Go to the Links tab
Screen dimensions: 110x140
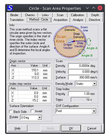tap(45, 15)
